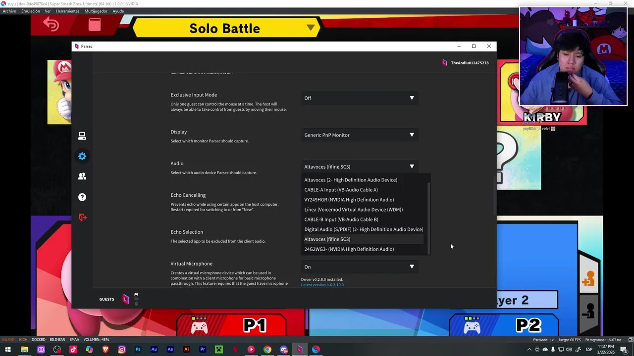The width and height of the screenshot is (634, 356).
Task: Open the Ayuda menu in suyu
Action: 118,11
